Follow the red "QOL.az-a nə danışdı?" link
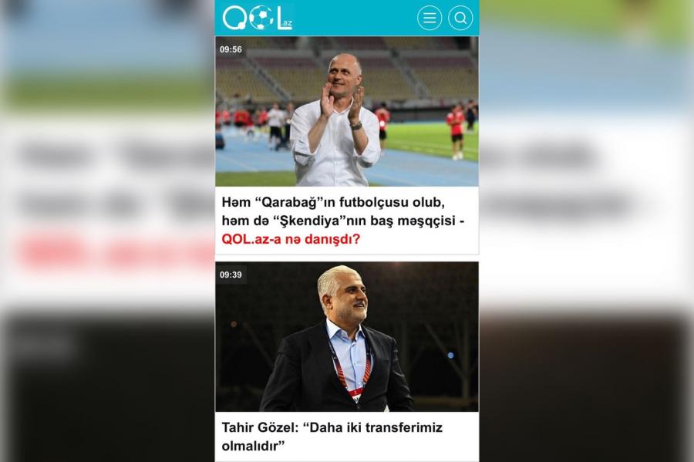The width and height of the screenshot is (694, 462). (x=291, y=239)
